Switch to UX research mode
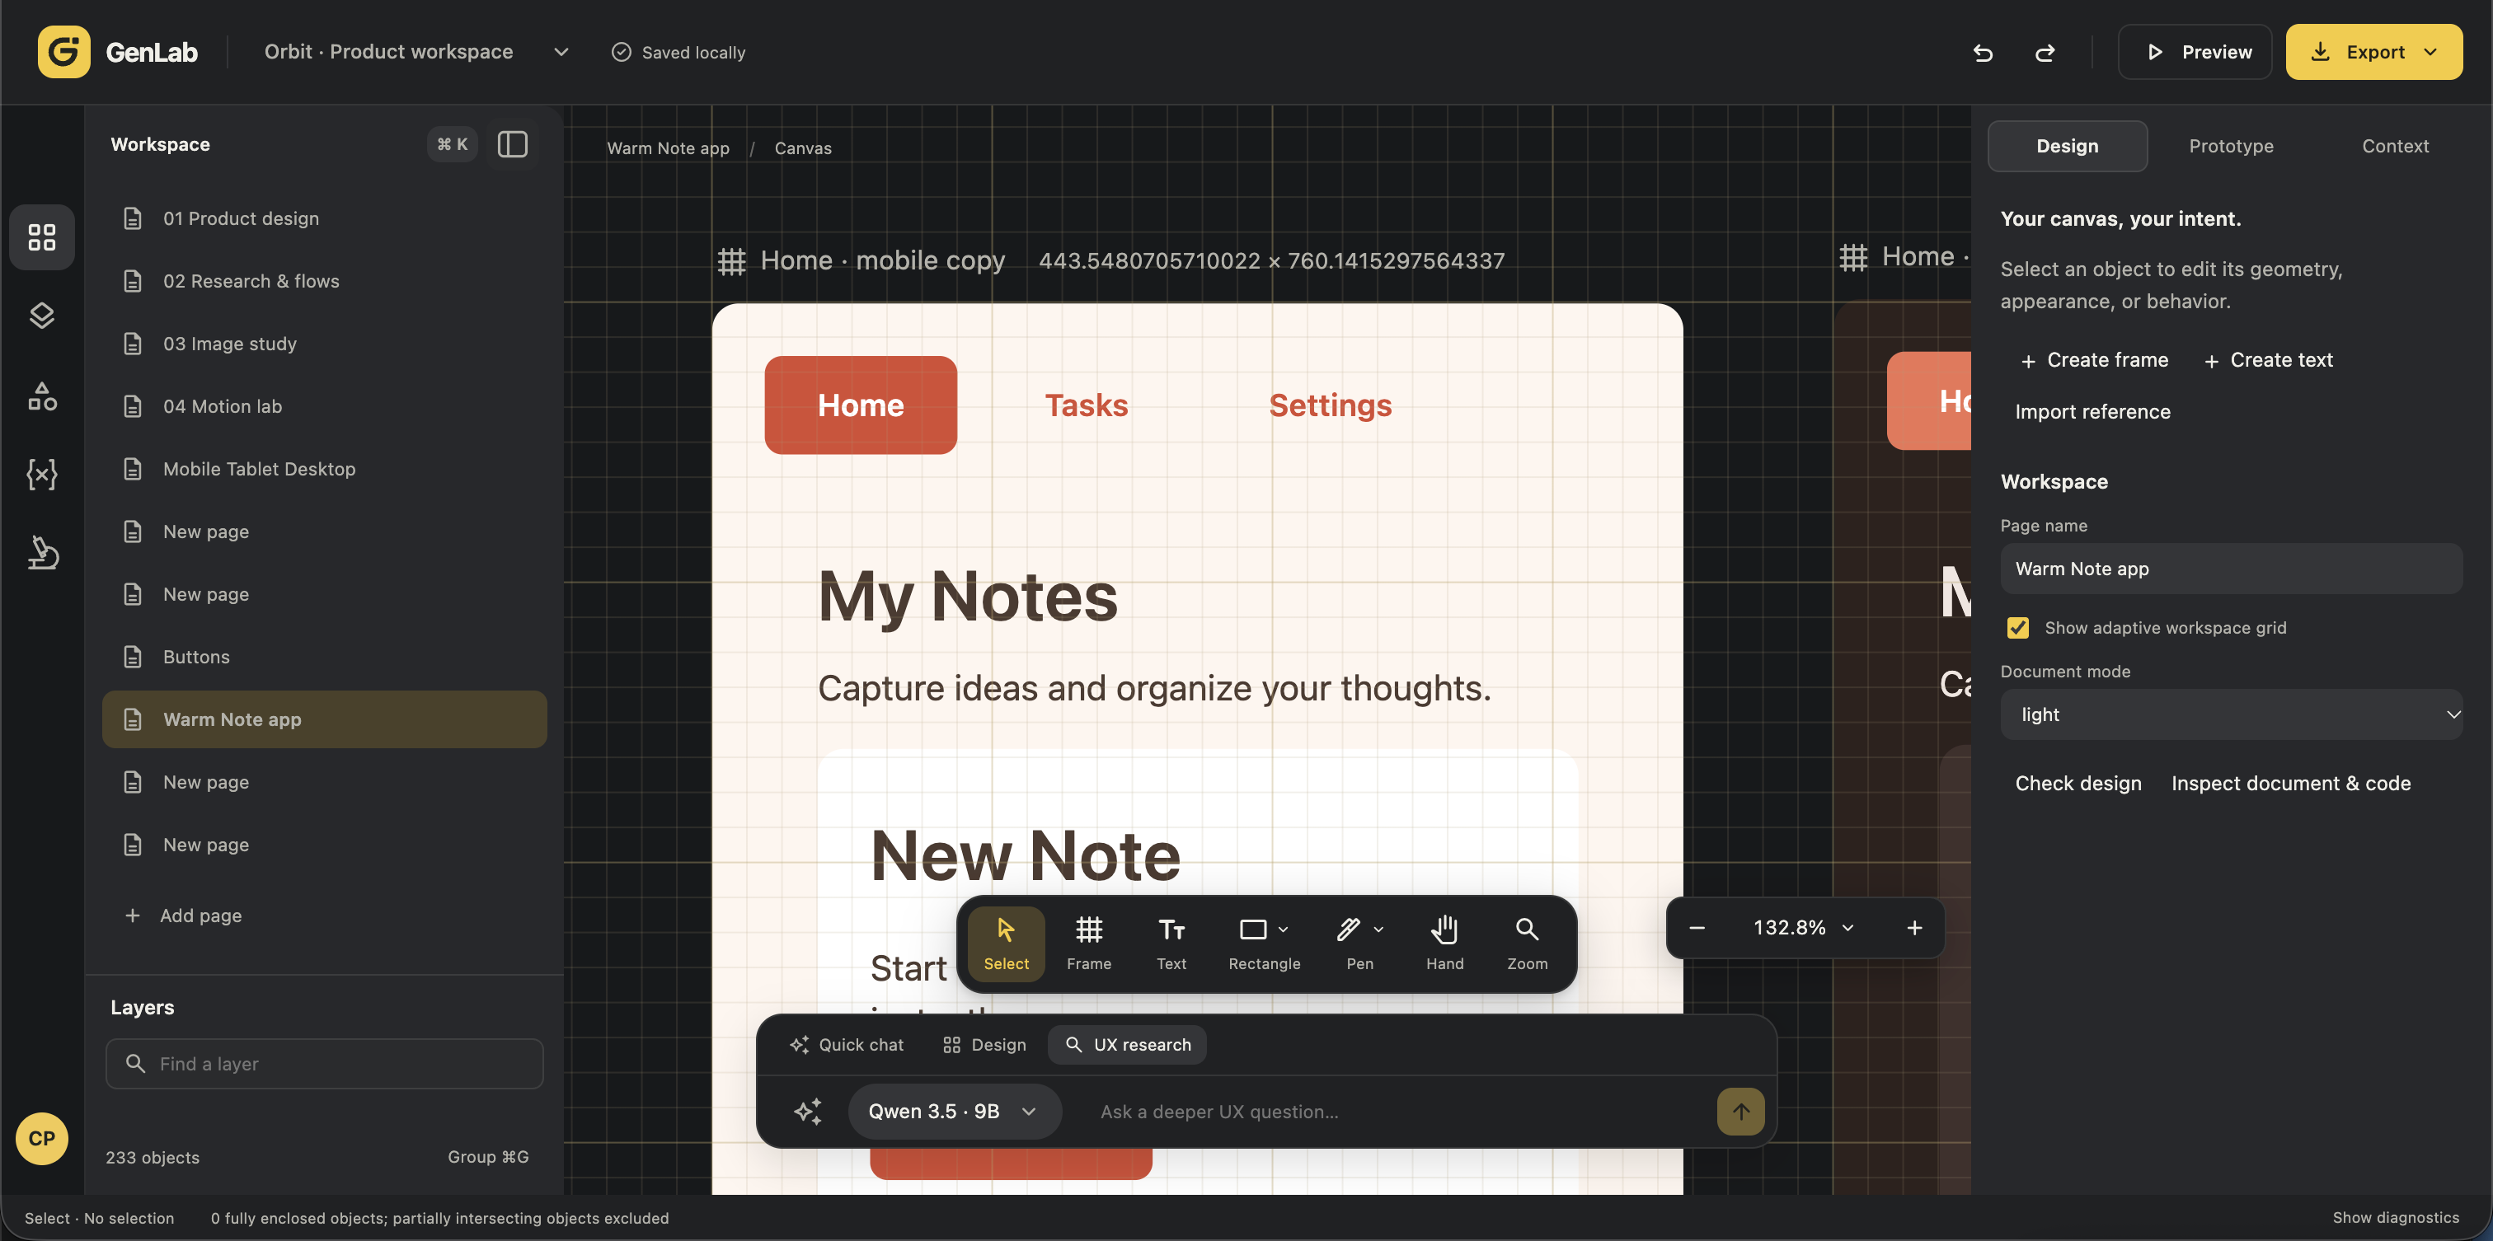Image resolution: width=2493 pixels, height=1241 pixels. (x=1128, y=1045)
